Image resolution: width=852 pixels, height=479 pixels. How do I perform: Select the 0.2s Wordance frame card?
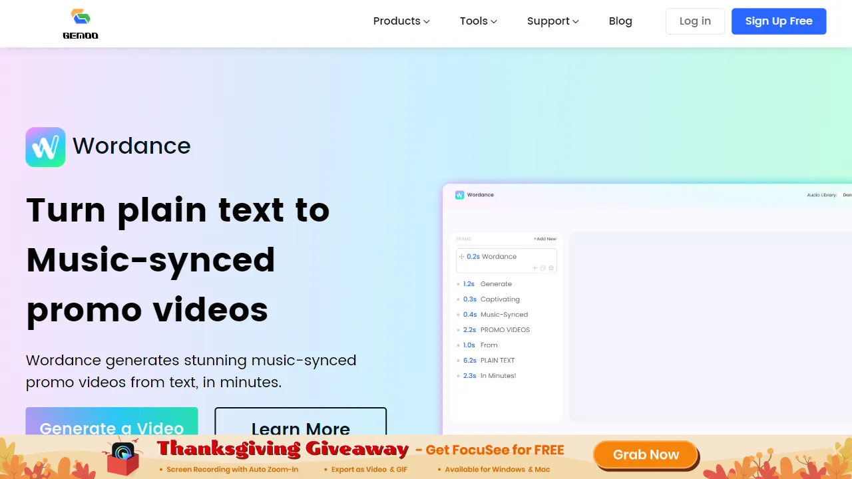click(507, 261)
